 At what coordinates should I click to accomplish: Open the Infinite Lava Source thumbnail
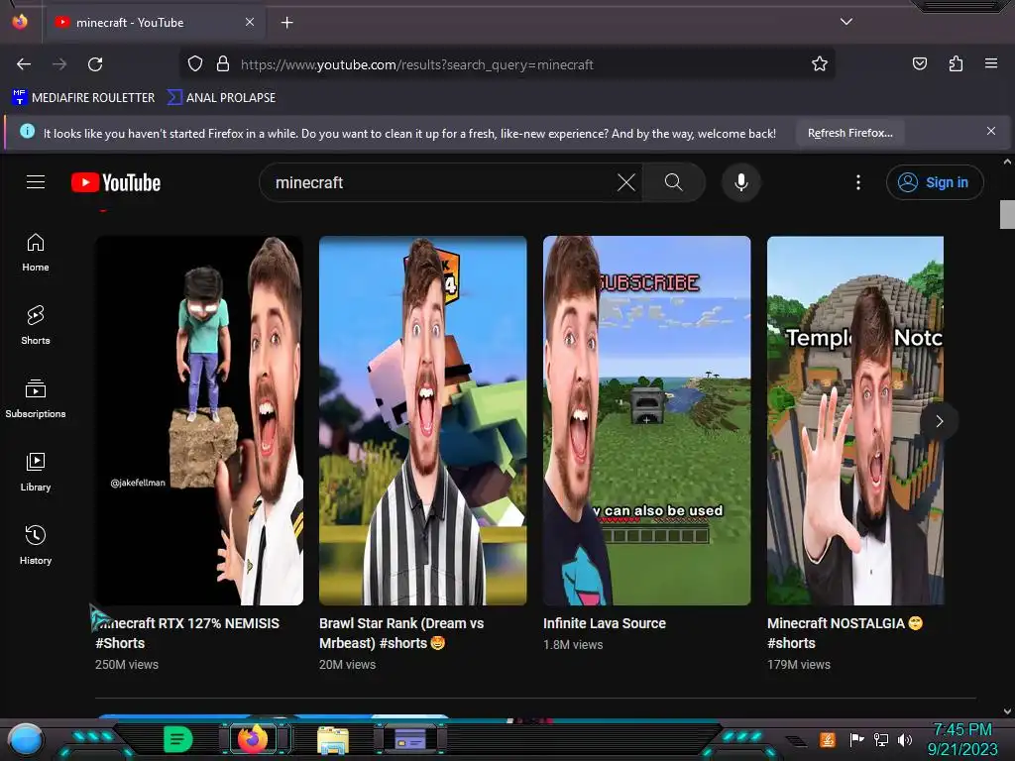(646, 420)
